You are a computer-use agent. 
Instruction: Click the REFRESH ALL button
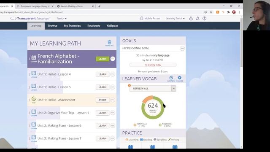click(x=150, y=89)
